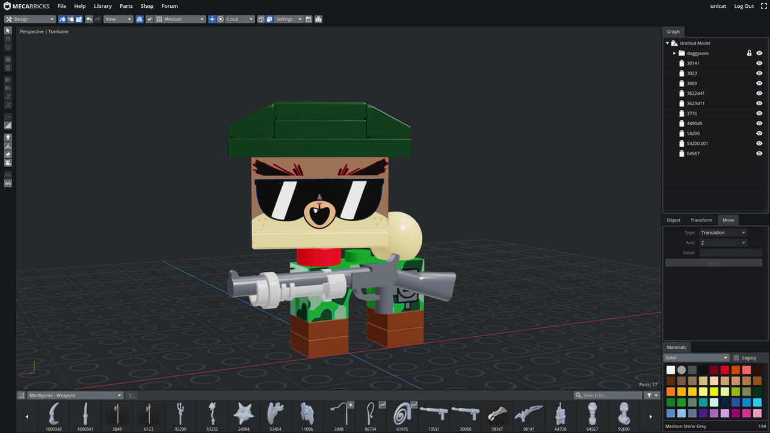Hide part 64567 in graph

pos(759,153)
